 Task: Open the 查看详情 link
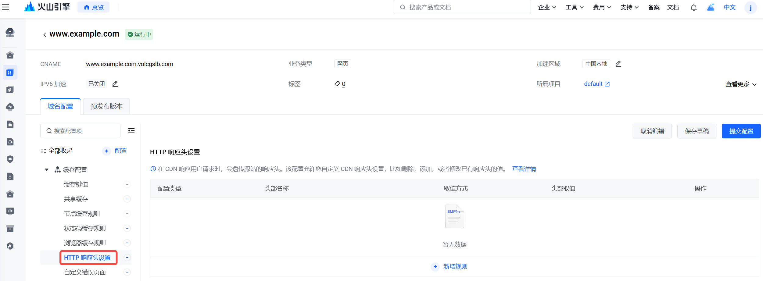(524, 169)
